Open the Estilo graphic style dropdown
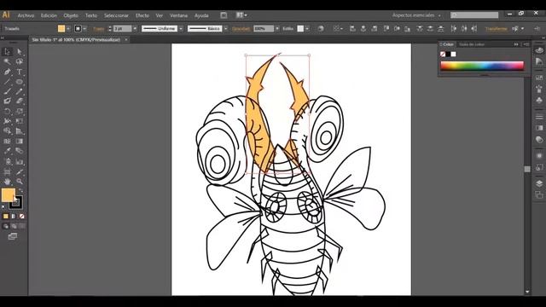Image resolution: width=546 pixels, height=307 pixels. coord(307,29)
